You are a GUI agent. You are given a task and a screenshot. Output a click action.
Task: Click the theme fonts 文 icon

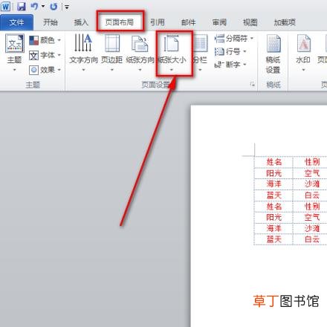(x=33, y=55)
